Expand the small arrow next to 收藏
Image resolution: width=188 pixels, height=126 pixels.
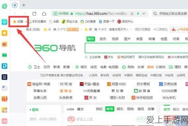pyautogui.click(x=26, y=22)
